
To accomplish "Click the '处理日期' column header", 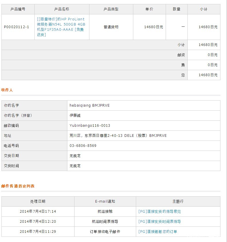I will [x=38, y=201].
